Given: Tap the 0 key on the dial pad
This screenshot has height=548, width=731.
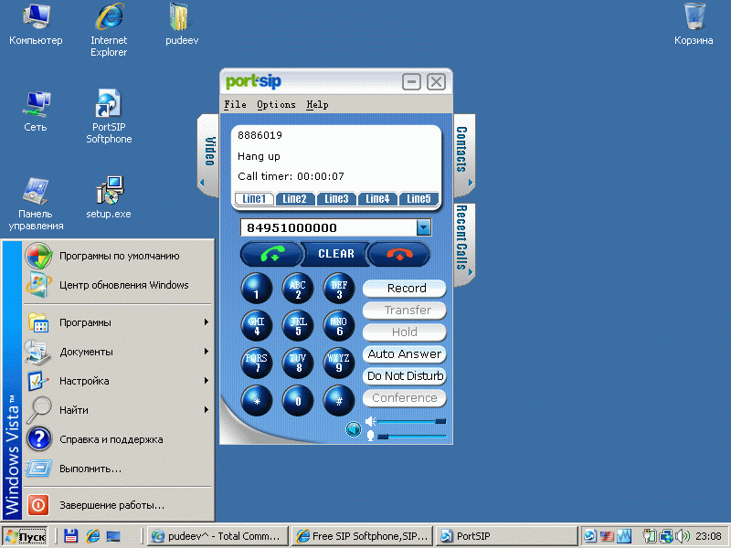Looking at the screenshot, I should [x=298, y=401].
